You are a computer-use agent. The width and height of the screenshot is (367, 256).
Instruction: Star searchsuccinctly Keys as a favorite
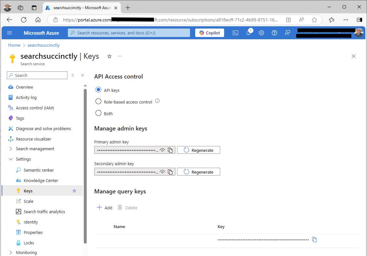109,56
